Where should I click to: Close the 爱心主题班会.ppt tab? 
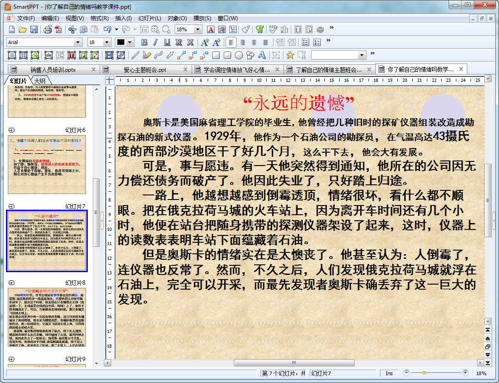(x=185, y=69)
